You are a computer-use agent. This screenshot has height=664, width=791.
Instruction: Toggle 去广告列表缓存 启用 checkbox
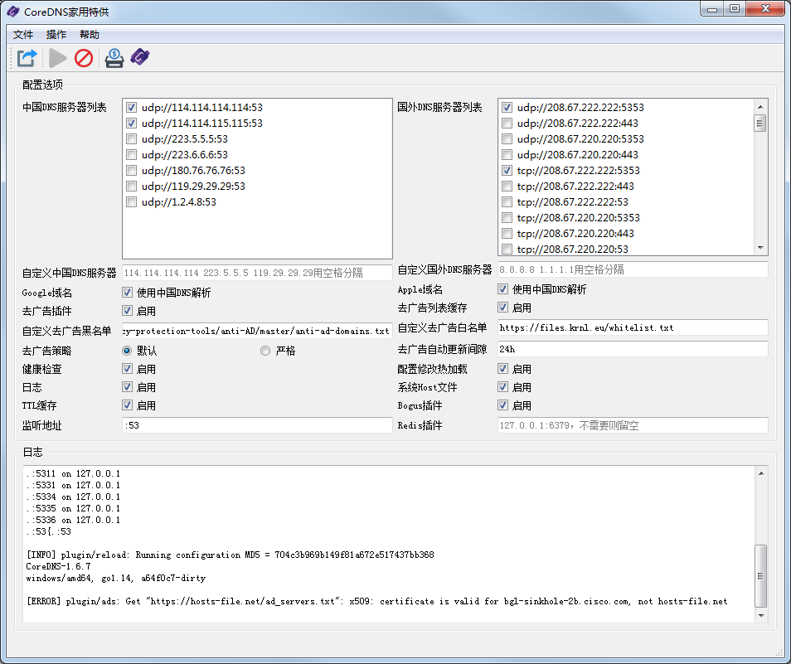click(502, 307)
